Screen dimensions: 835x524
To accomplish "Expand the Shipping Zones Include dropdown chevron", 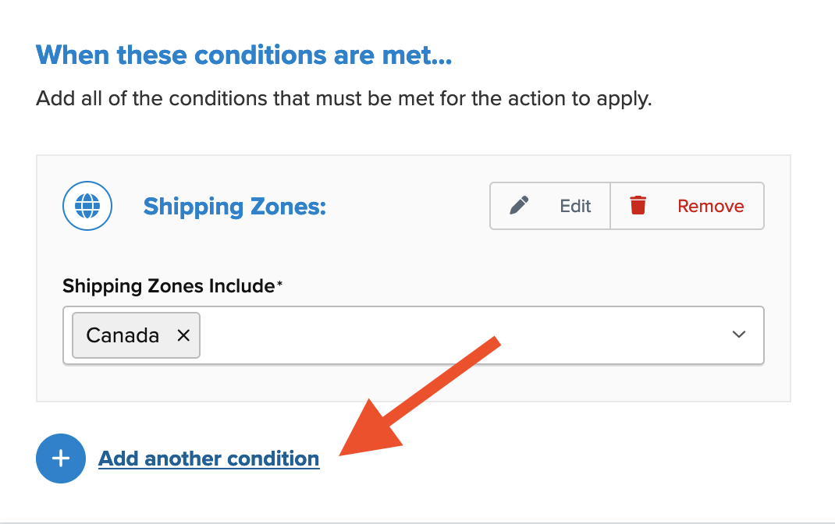I will coord(739,335).
